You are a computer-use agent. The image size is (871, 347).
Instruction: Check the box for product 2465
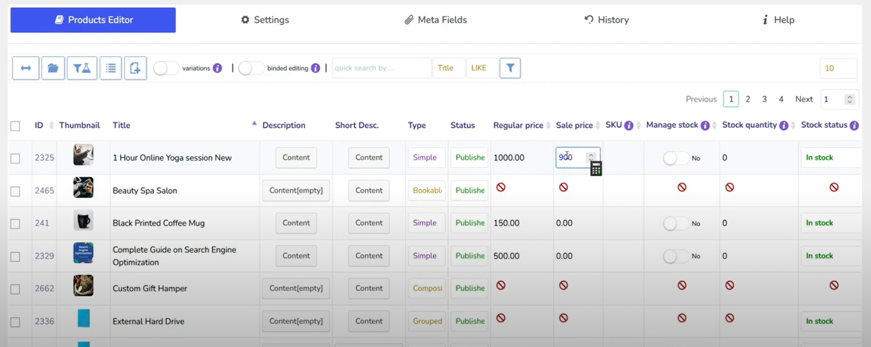pos(15,191)
